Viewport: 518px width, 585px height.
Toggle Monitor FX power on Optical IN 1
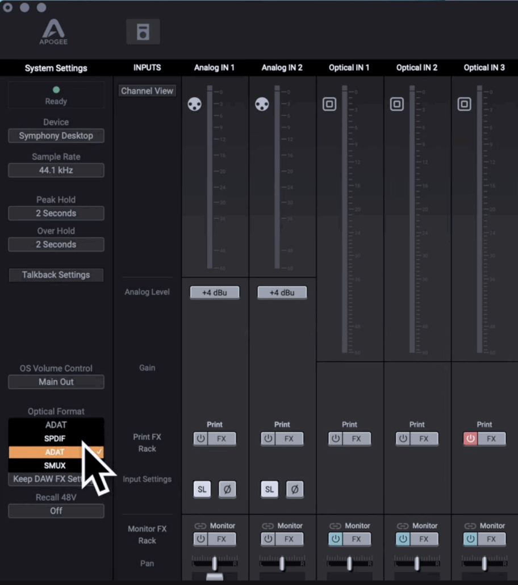pyautogui.click(x=336, y=539)
